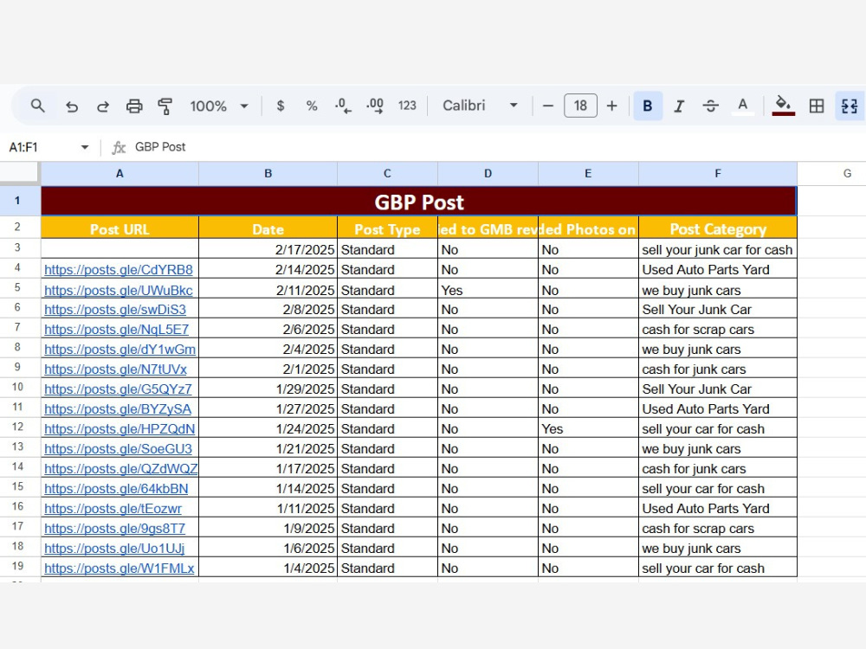Open the Calibri font dropdown
The width and height of the screenshot is (866, 649).
[x=480, y=106]
